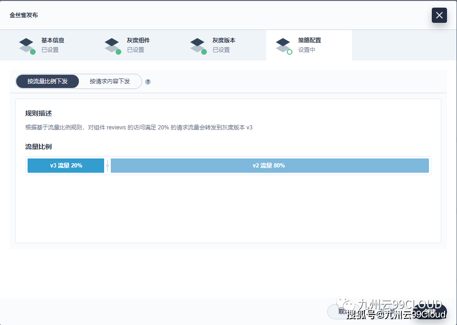The height and width of the screenshot is (325, 457).
Task: Click the layered icon beside 灰度组件
Action: tap(113, 46)
